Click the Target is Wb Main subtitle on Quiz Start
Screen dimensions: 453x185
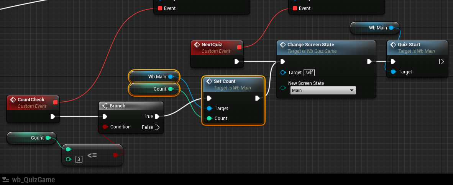pyautogui.click(x=416, y=51)
